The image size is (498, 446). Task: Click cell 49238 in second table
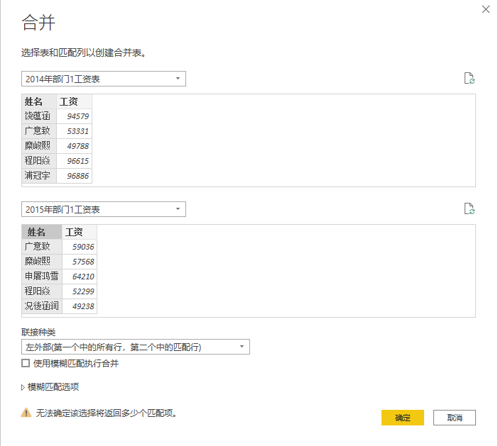(x=79, y=306)
